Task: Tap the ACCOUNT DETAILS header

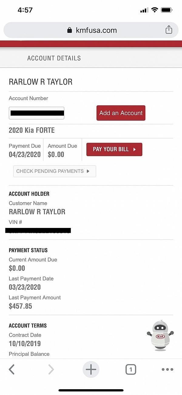Action: click(54, 58)
